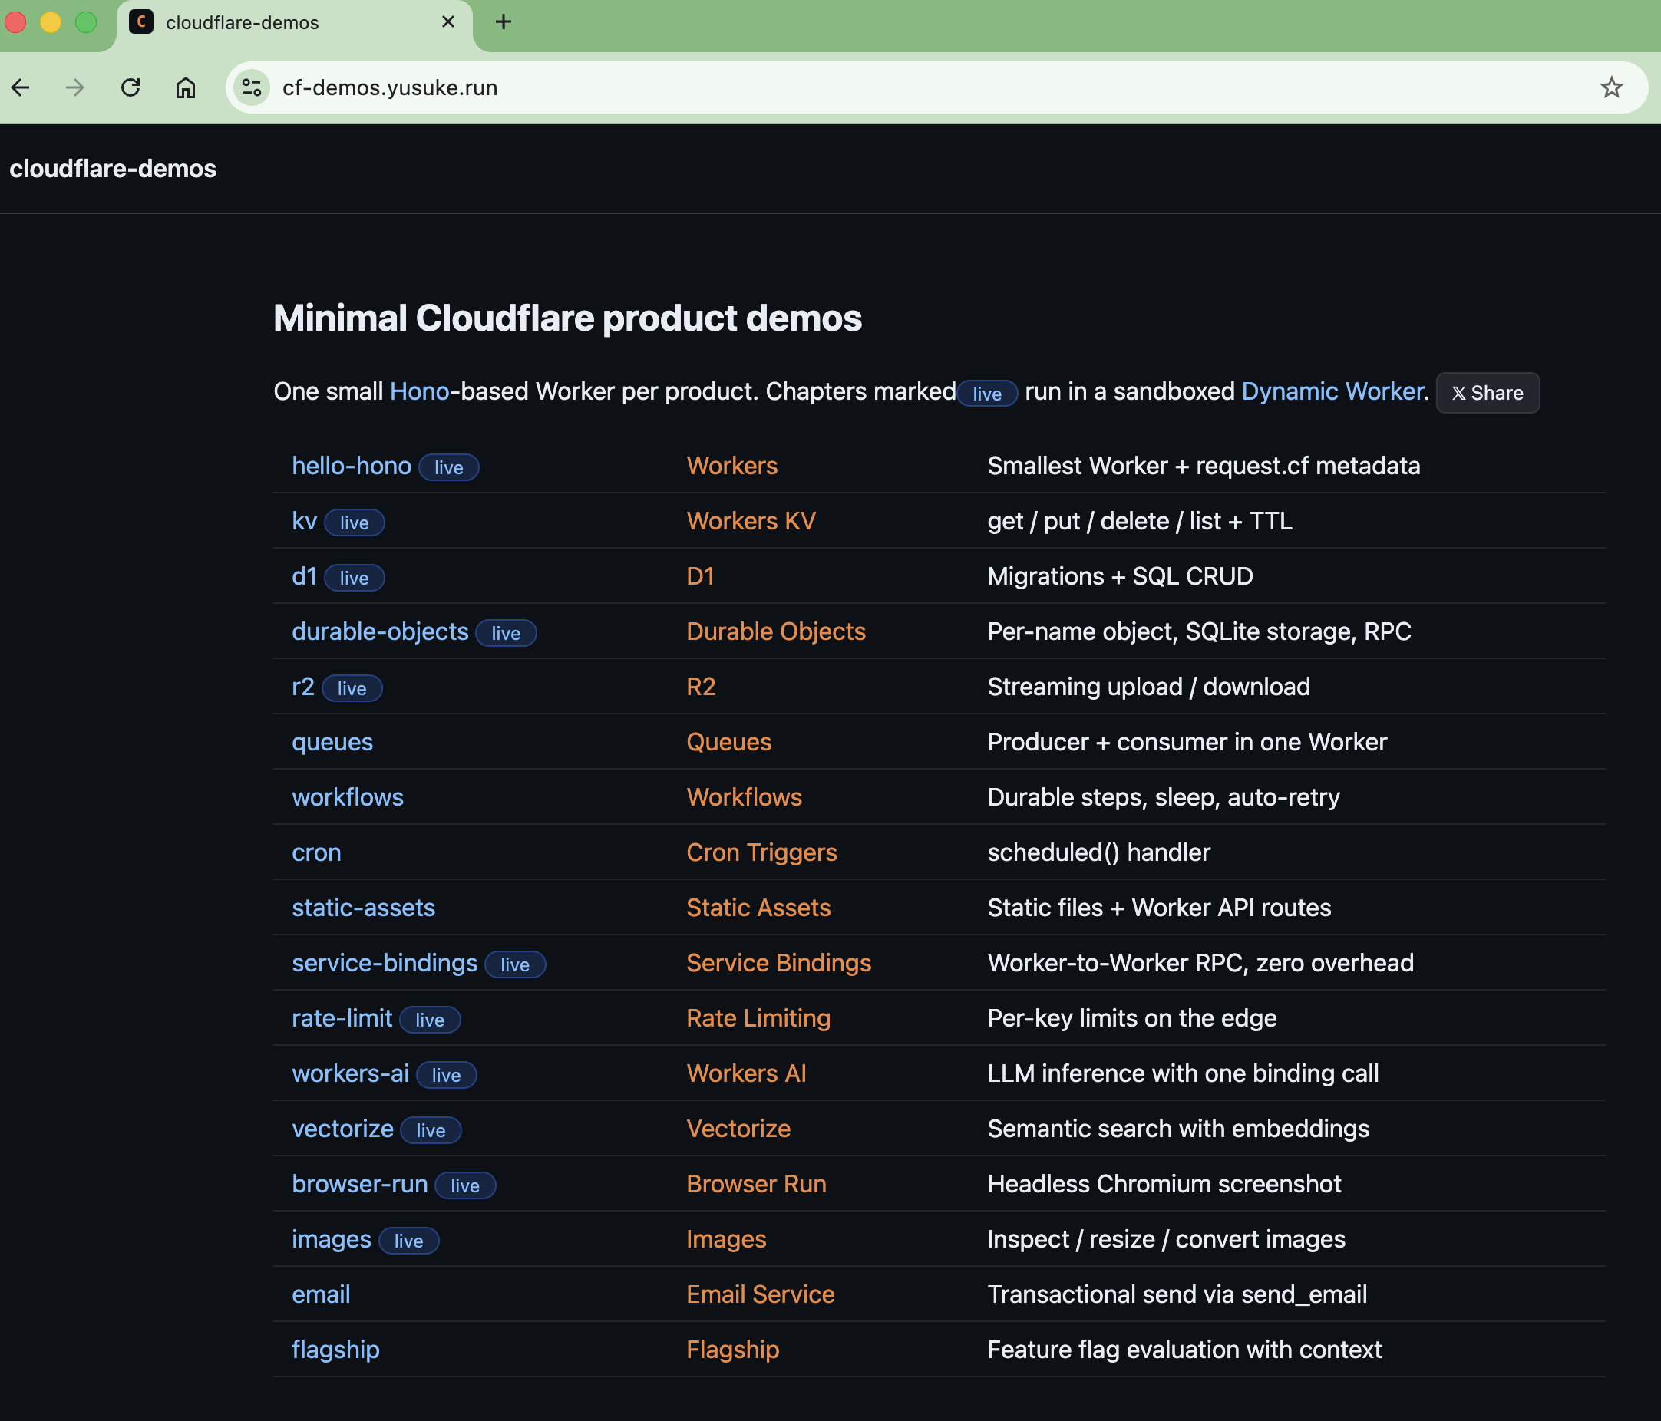Select the cron demo link

point(317,852)
